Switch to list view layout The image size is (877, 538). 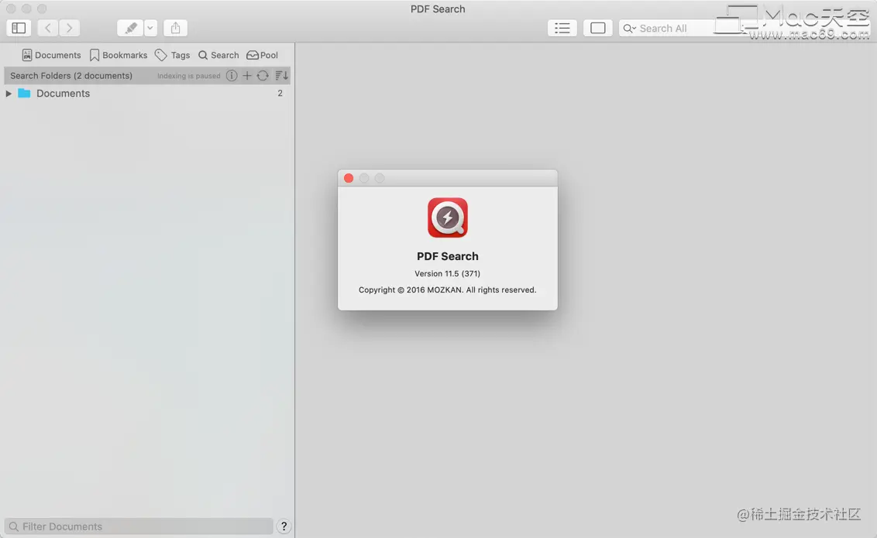(562, 28)
